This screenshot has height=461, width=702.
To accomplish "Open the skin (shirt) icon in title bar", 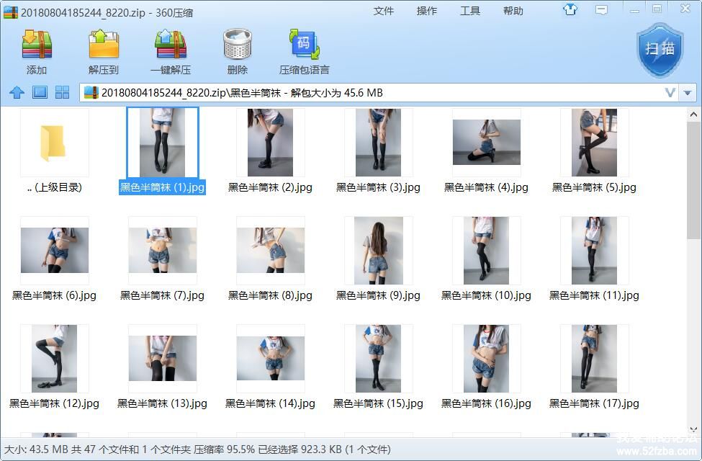I will coord(570,9).
